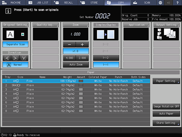The image size is (182, 137).
Task: Switch to the JOB LIST tab
Action: click(39, 2)
